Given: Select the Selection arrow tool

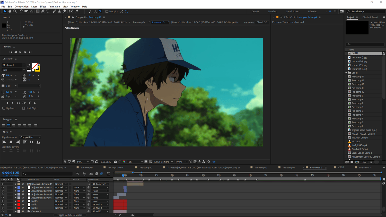Looking at the screenshot, I should pyautogui.click(x=5, y=11).
